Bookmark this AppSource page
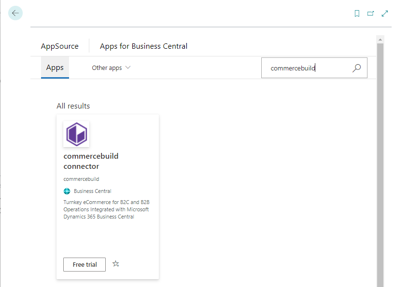This screenshot has width=395, height=287. [x=357, y=13]
